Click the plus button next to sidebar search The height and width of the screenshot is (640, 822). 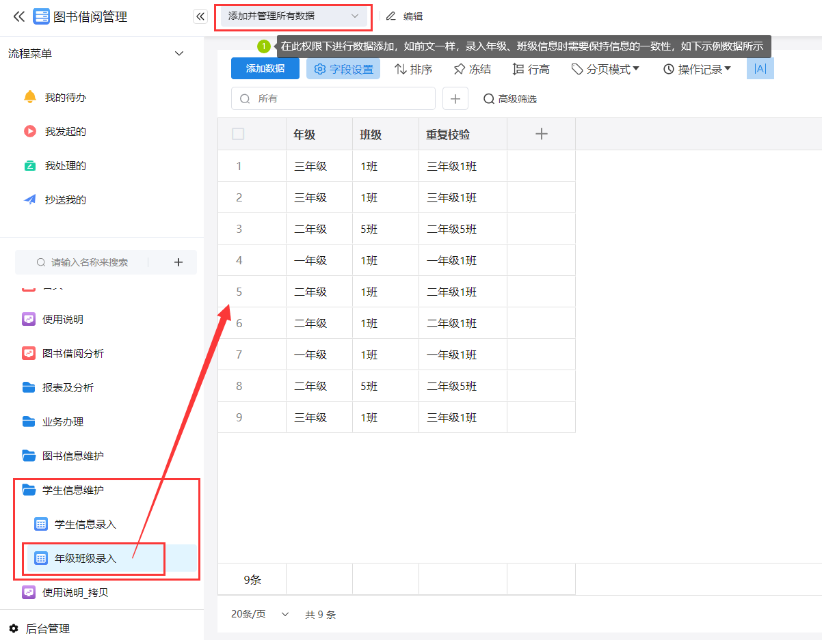coord(178,262)
